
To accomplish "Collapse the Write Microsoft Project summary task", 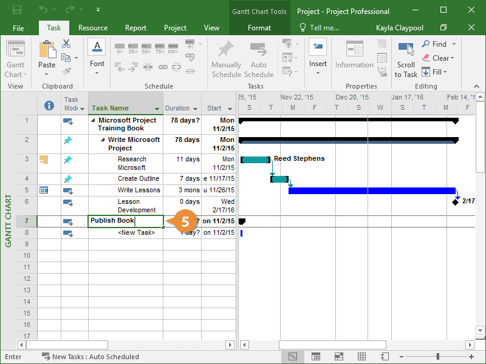I will pyautogui.click(x=103, y=140).
